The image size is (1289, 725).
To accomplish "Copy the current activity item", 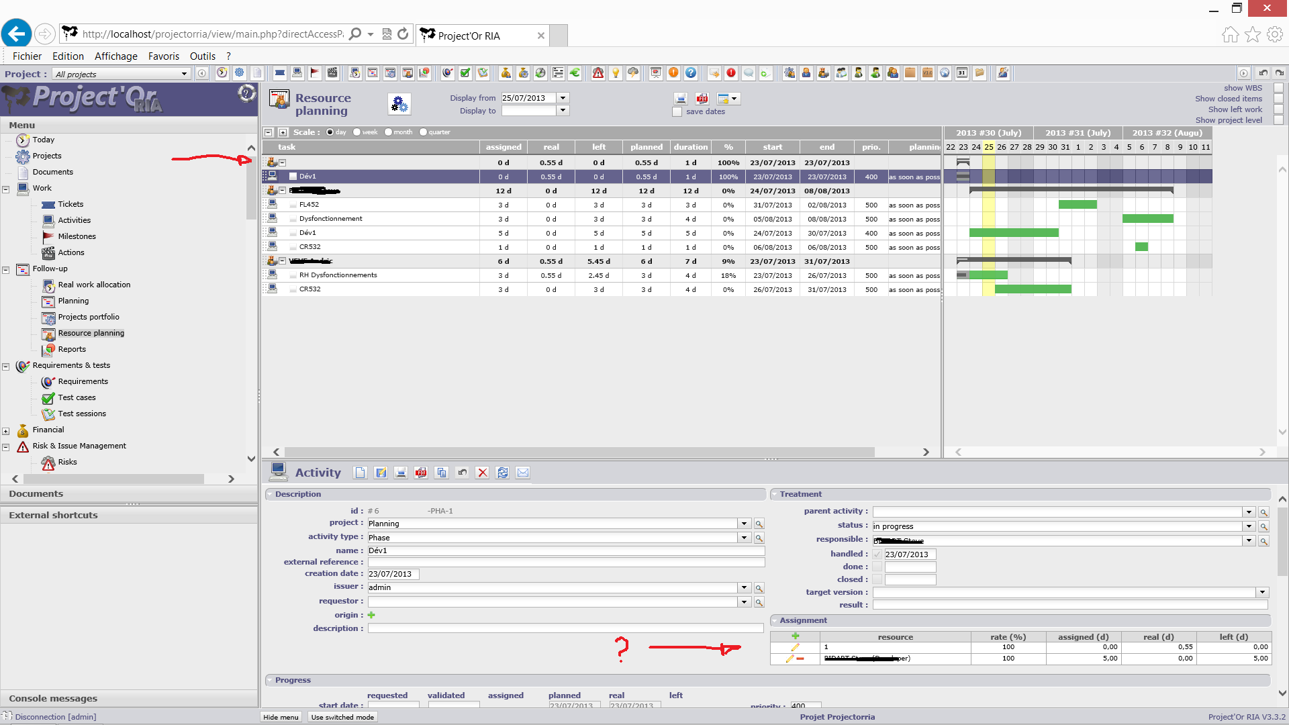I will tap(441, 473).
